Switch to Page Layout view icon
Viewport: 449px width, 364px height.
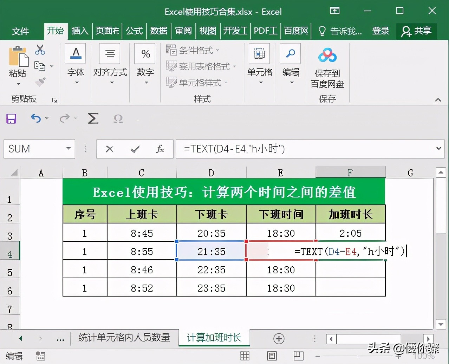click(x=272, y=356)
